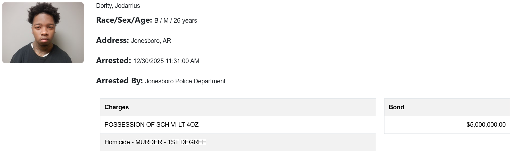Select the name Dority, Jodarrius

pyautogui.click(x=118, y=6)
